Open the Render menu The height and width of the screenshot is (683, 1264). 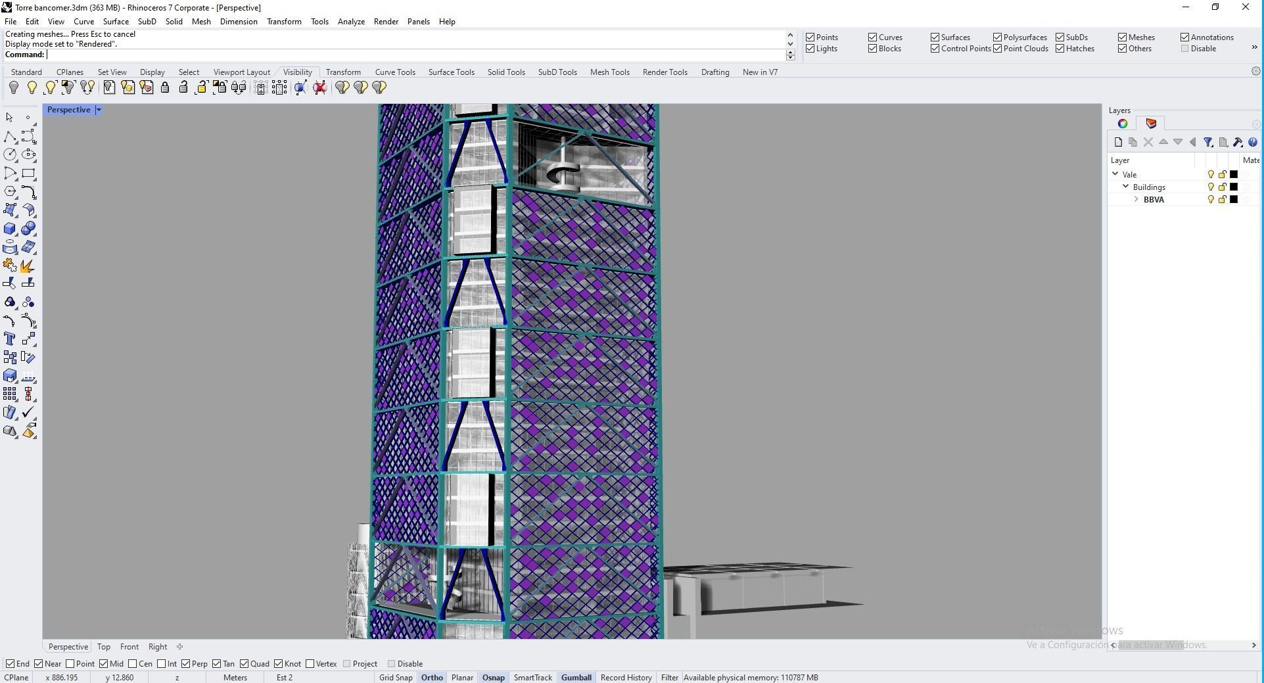point(386,22)
